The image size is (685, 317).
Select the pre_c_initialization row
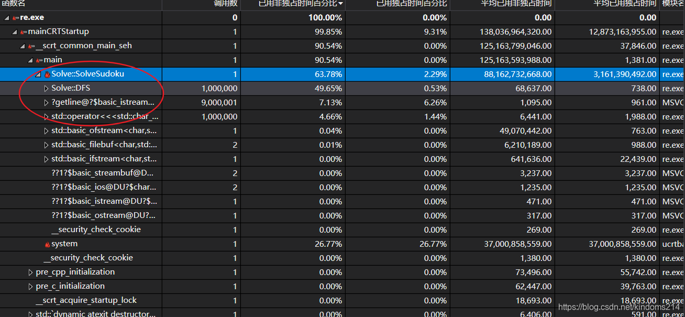point(342,286)
